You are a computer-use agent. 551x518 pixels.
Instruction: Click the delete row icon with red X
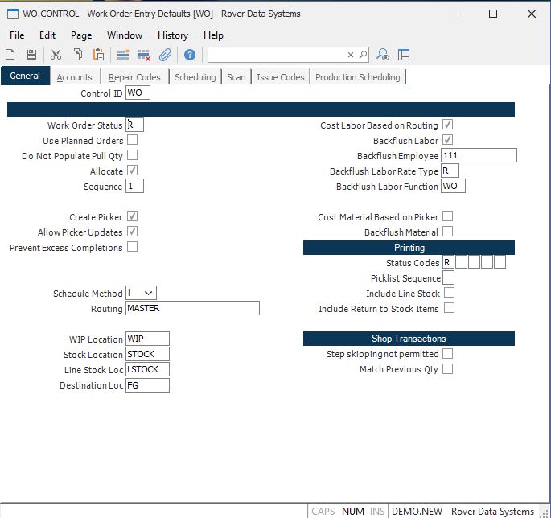(x=144, y=55)
